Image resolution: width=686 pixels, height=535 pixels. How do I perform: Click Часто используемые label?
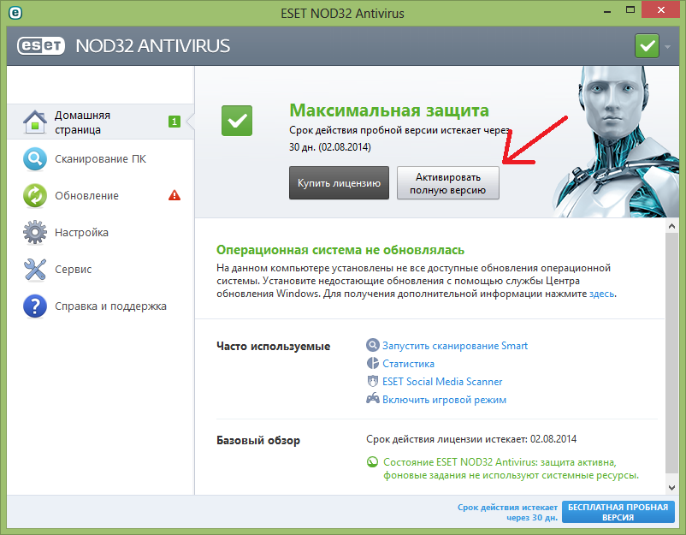273,346
